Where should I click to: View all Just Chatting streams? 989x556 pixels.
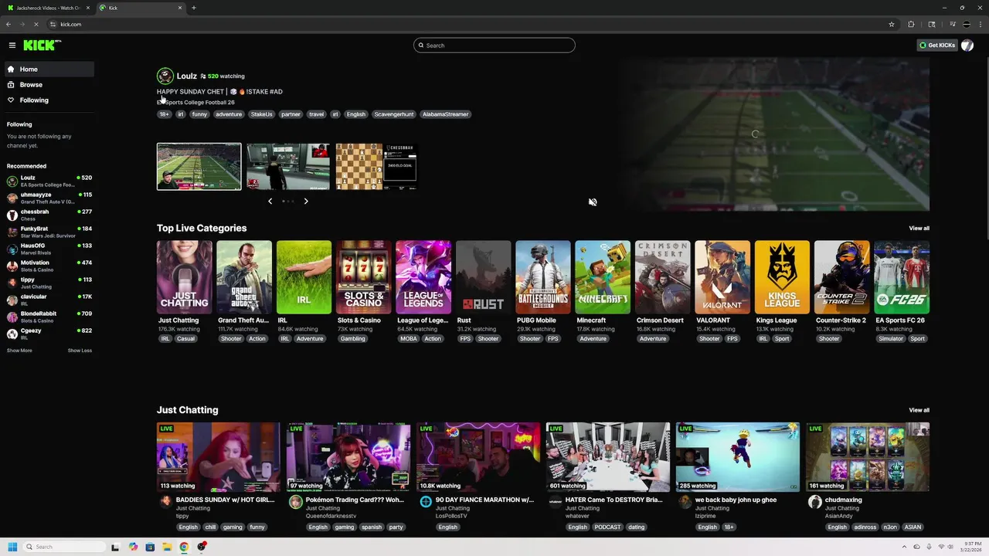pyautogui.click(x=919, y=410)
